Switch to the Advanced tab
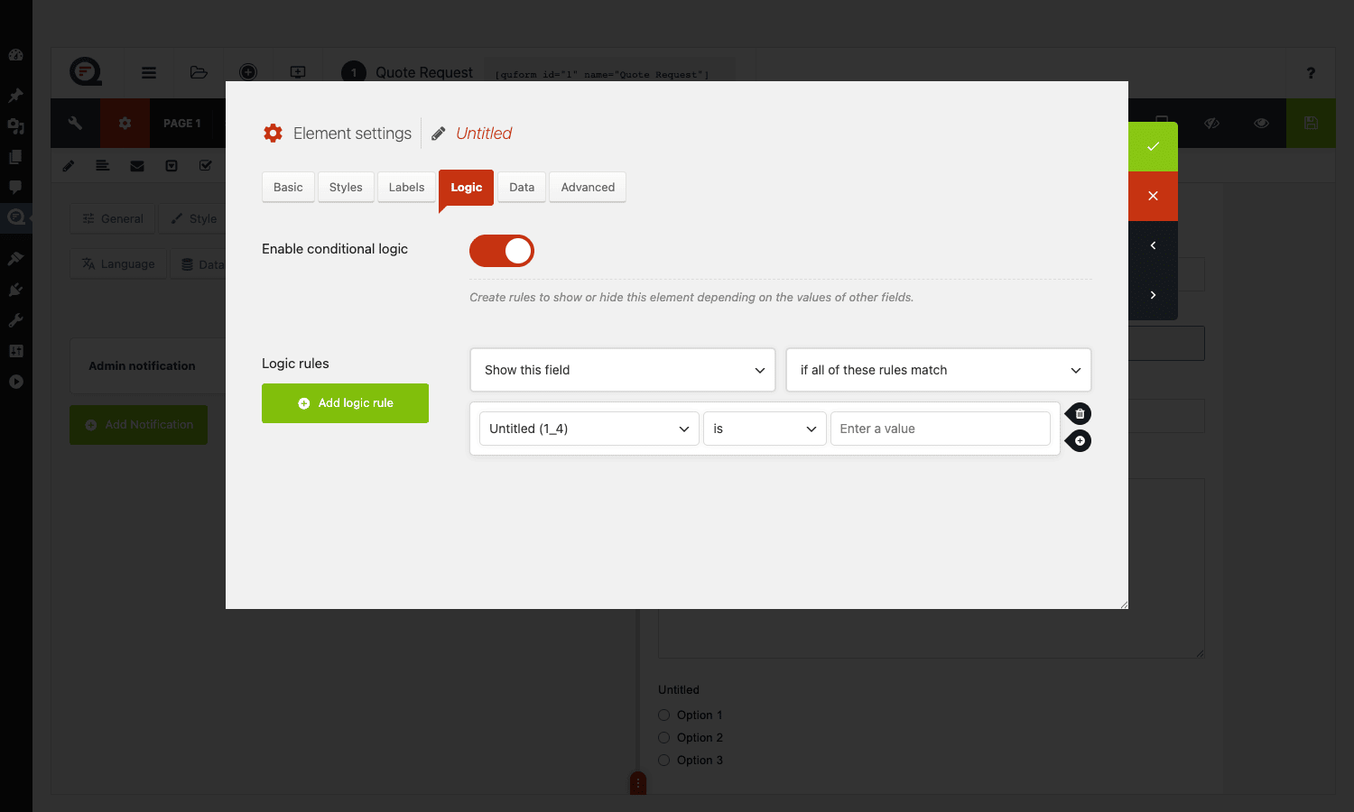Image resolution: width=1354 pixels, height=812 pixels. click(588, 187)
